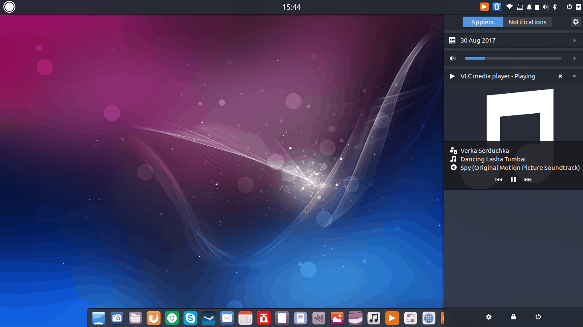
Task: Expand the volume applet arrow
Action: click(574, 58)
